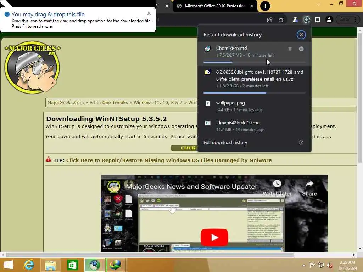This screenshot has height=272, width=363.
Task: Open the browser downloads toolbar button
Action: pyautogui.click(x=307, y=20)
